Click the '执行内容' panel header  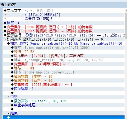click(x=8, y=5)
